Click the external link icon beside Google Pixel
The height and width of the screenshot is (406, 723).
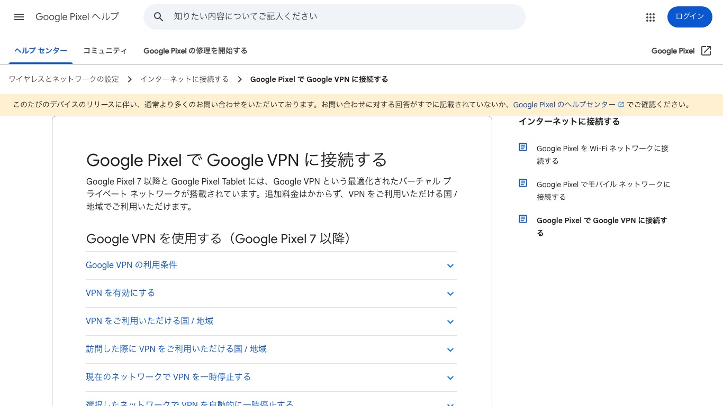(x=706, y=51)
